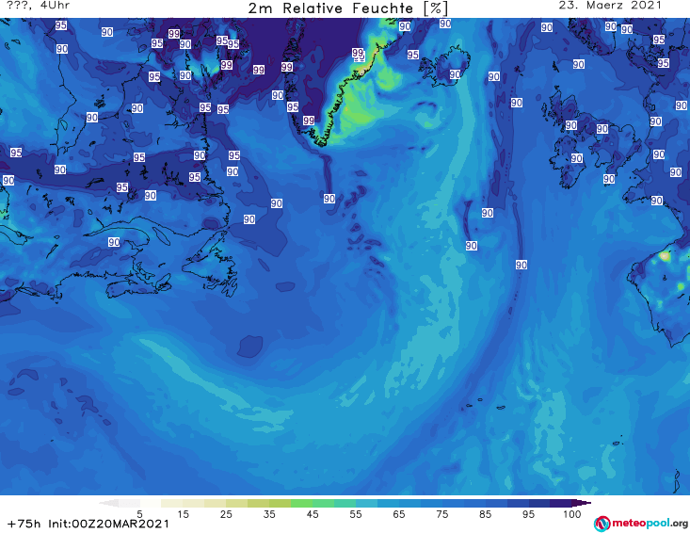Viewport: 690px width, 533px height.
Task: Pick the green color bar segment after 45
Action: click(323, 503)
